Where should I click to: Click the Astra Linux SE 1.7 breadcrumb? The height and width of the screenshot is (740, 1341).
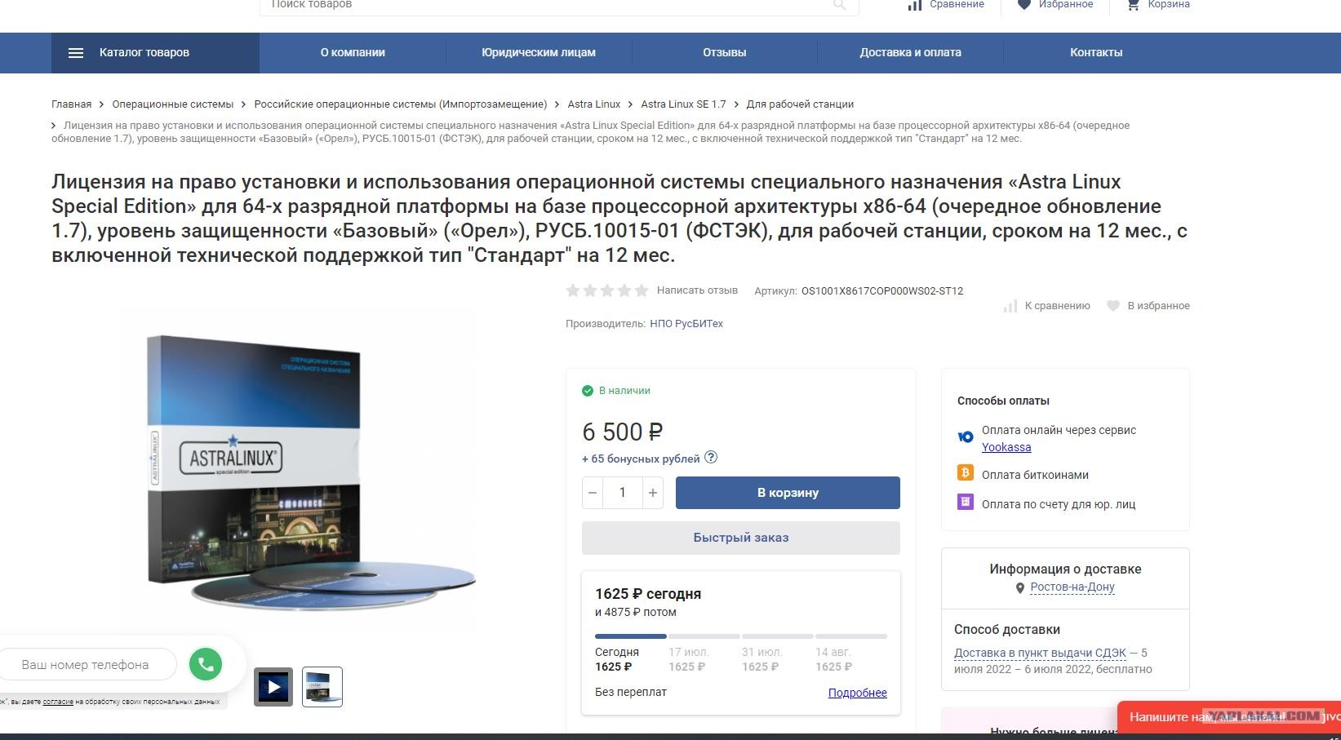(x=683, y=104)
